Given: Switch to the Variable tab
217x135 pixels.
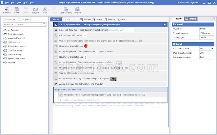Looking at the screenshot, I should point(191,19).
